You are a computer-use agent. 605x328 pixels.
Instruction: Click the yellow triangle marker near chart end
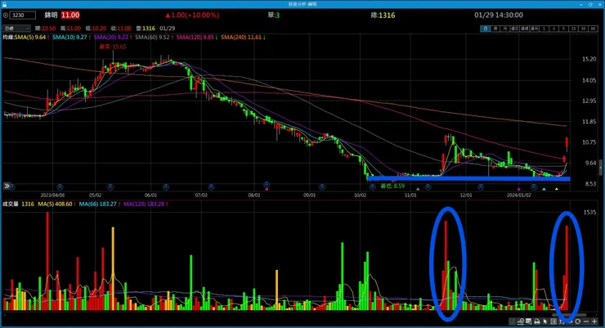(557, 189)
